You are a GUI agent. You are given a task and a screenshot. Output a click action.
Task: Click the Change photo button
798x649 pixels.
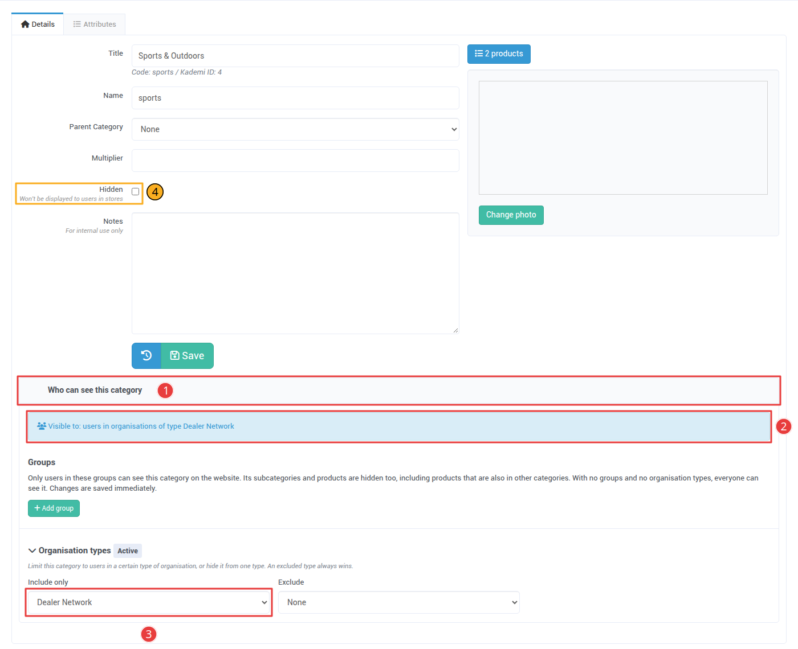point(511,215)
